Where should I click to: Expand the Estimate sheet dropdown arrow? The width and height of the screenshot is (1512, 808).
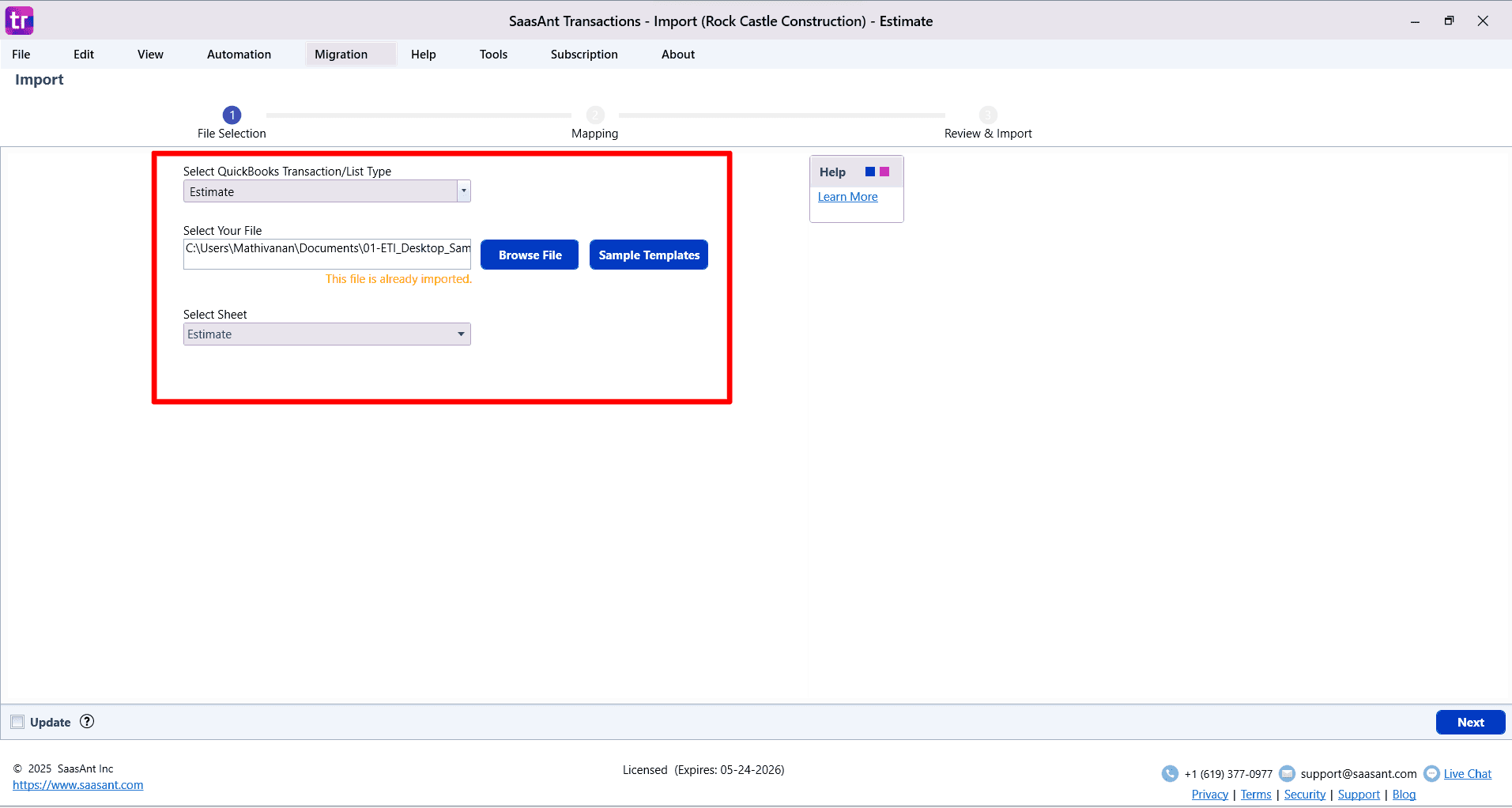(460, 334)
